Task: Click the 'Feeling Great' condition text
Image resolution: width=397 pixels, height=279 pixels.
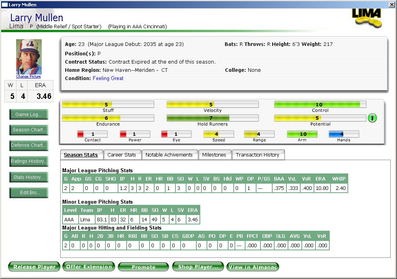Action: pos(108,78)
